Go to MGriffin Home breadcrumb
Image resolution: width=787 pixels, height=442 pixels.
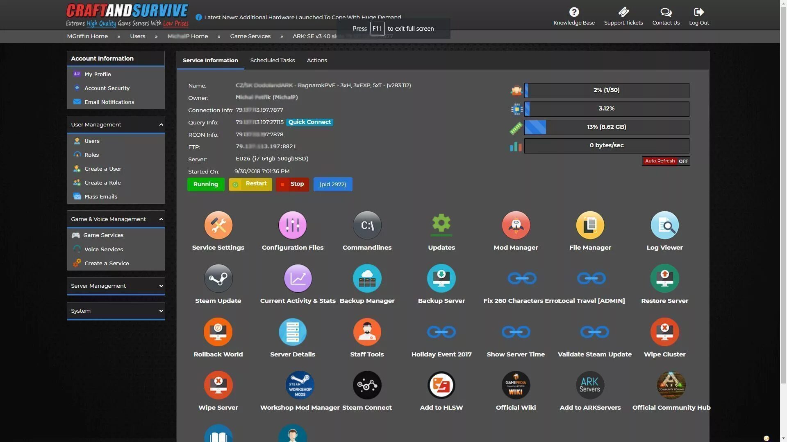[87, 36]
